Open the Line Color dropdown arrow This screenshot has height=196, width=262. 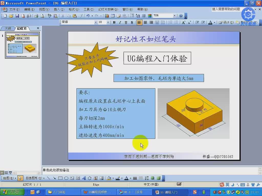click(122, 178)
